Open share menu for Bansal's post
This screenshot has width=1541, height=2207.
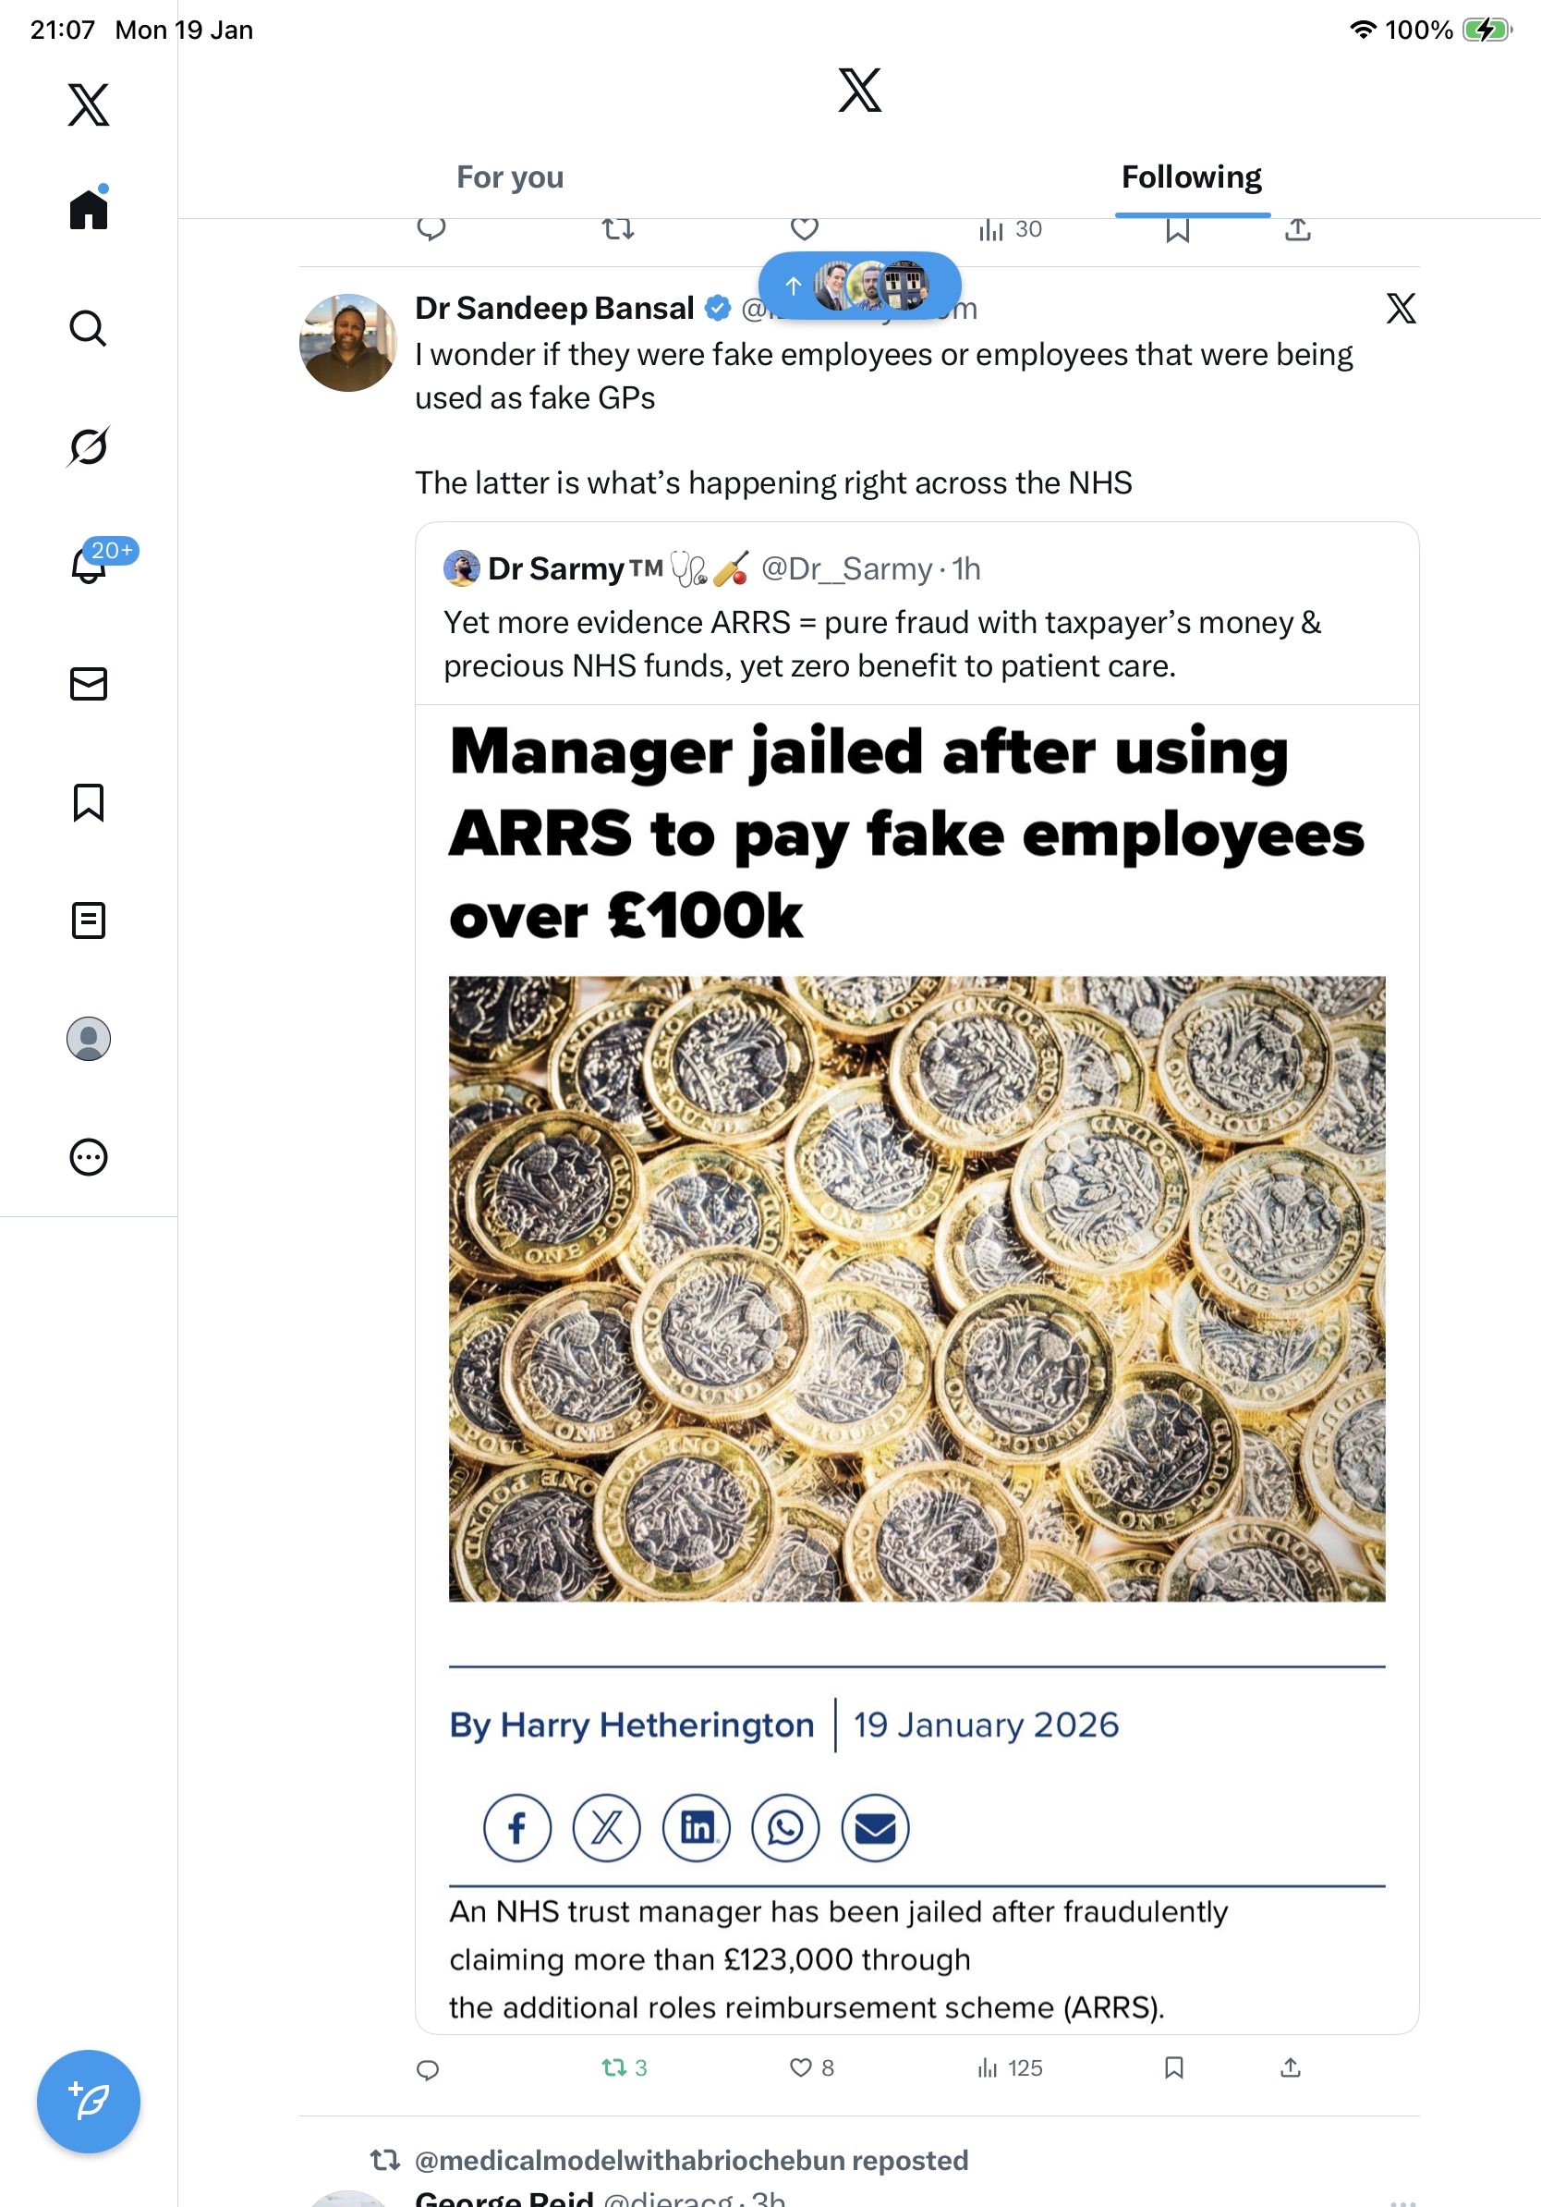coord(1291,2067)
